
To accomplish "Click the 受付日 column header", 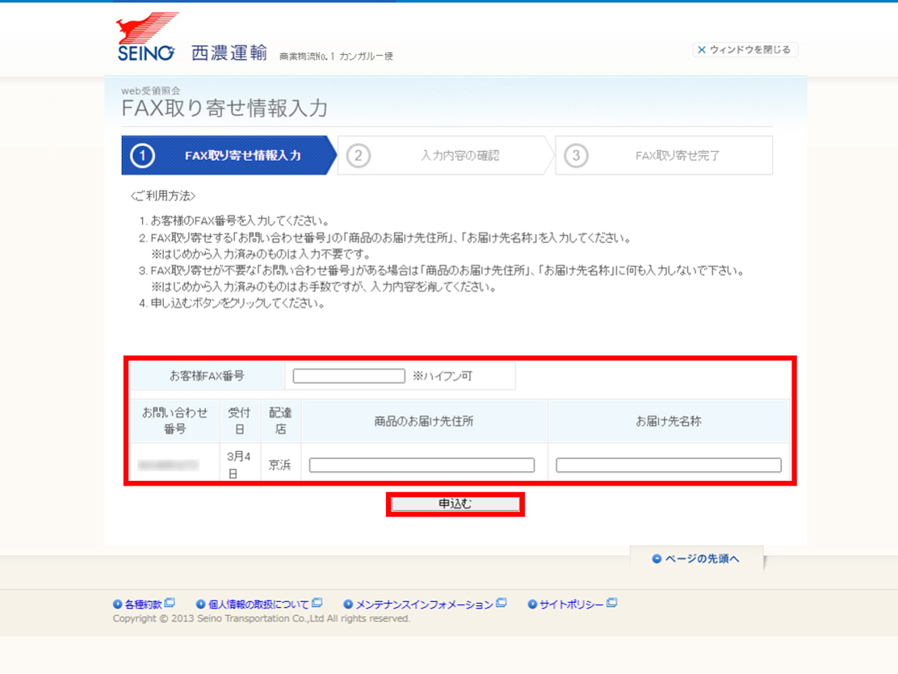I will (x=239, y=421).
